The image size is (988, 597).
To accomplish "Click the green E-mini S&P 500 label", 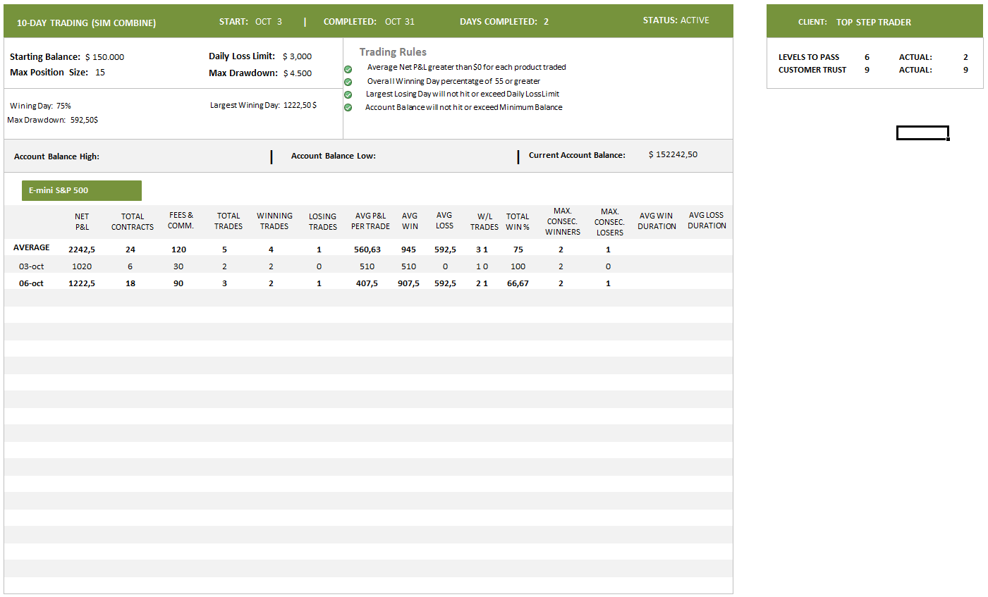I will (82, 190).
